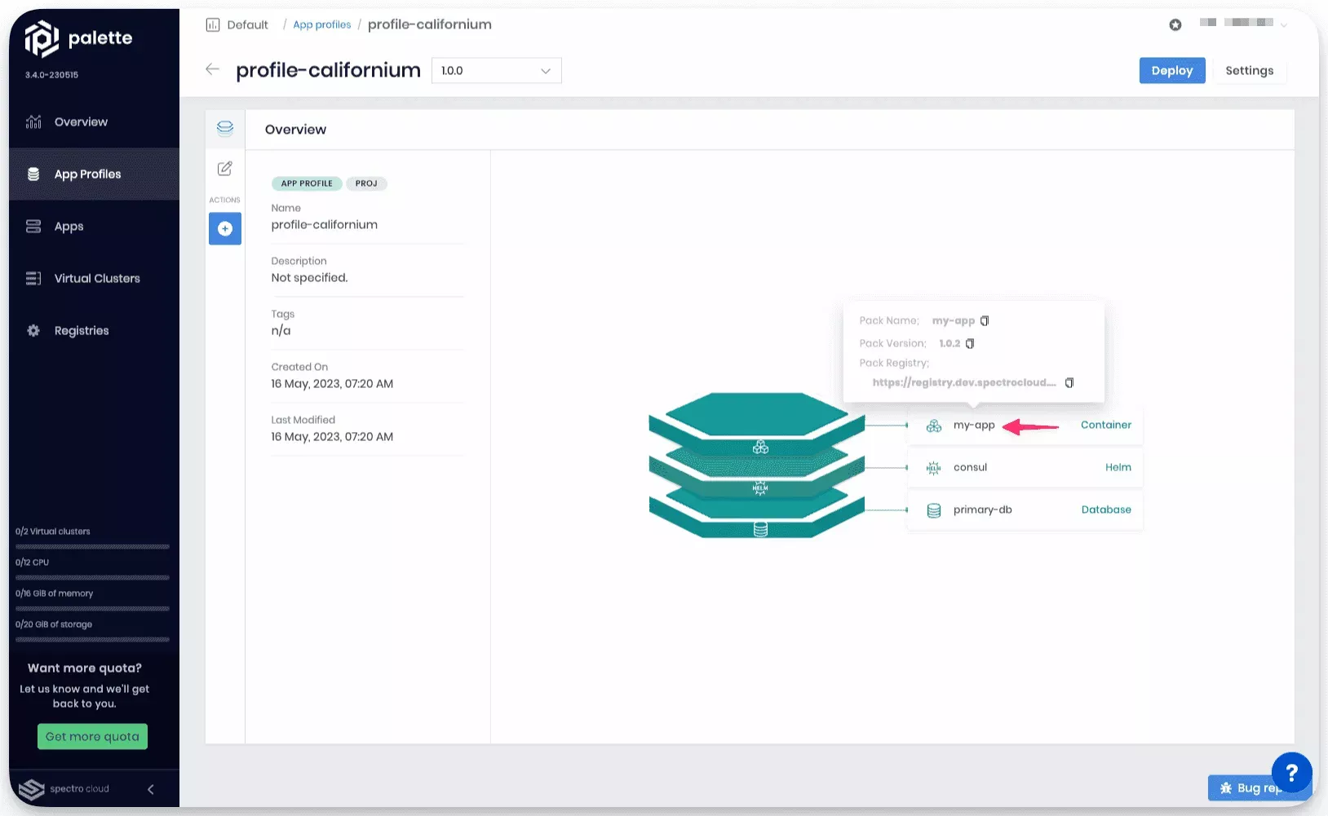Expand the user account menu chevron

tap(1284, 25)
